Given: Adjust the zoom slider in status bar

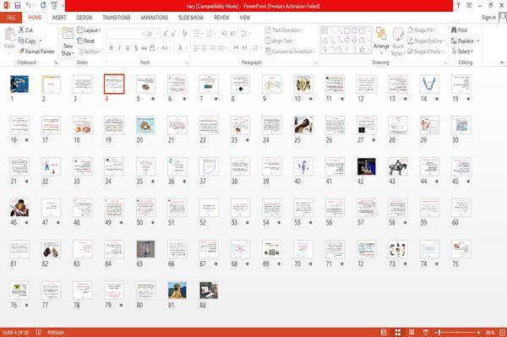Looking at the screenshot, I should point(439,332).
